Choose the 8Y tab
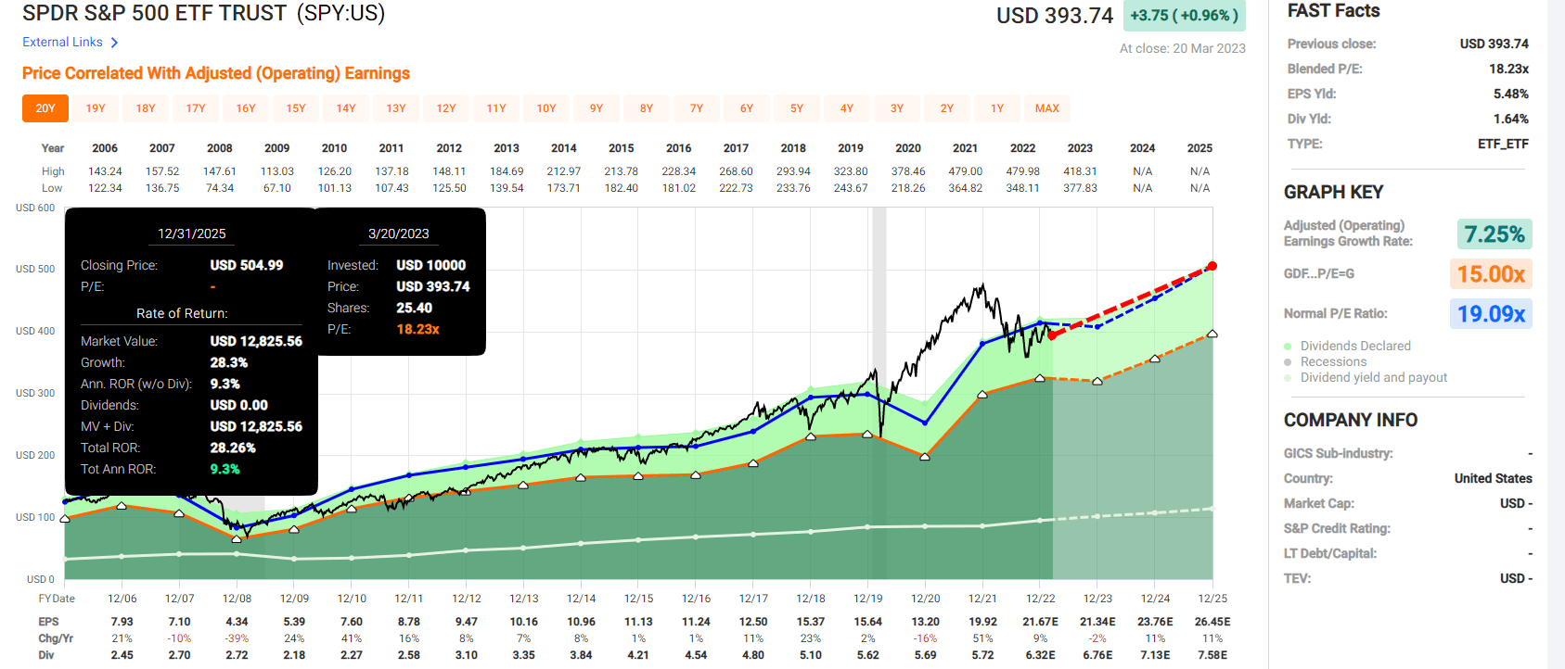Screen dimensions: 1565x669 click(647, 108)
